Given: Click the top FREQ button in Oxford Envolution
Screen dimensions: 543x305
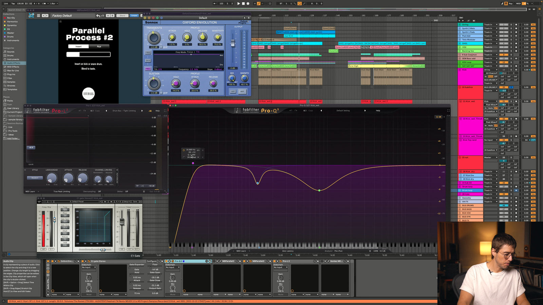Looking at the screenshot, I should (x=148, y=53).
